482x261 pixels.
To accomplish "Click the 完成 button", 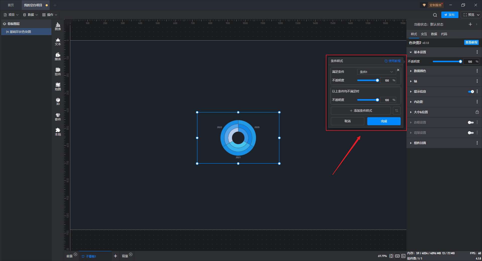I will [384, 121].
